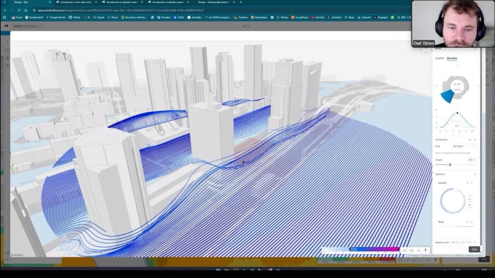Toggle the Streamlines switch
Image resolution: width=495 pixels, height=278 pixels.
point(470,140)
